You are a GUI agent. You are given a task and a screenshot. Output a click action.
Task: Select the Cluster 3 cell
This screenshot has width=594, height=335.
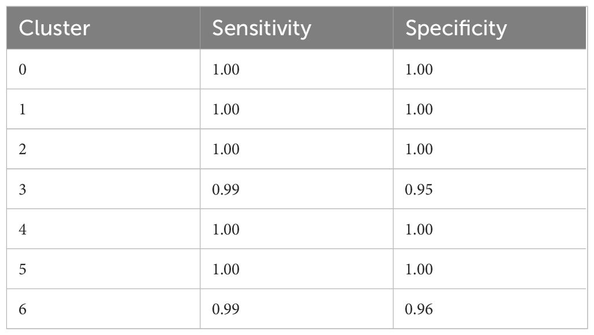[103, 189]
